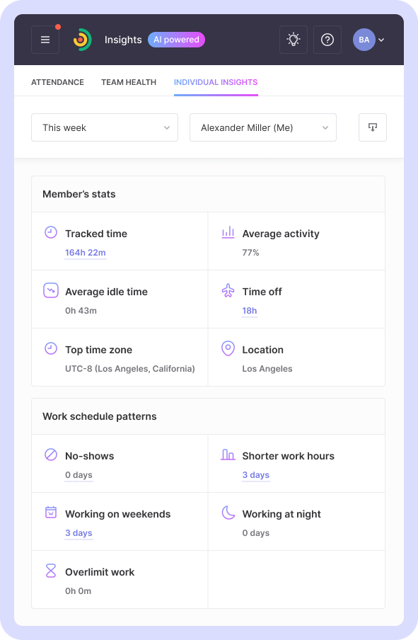Image resolution: width=418 pixels, height=640 pixels.
Task: Open the 3 days shorter work hours link
Action: (256, 475)
